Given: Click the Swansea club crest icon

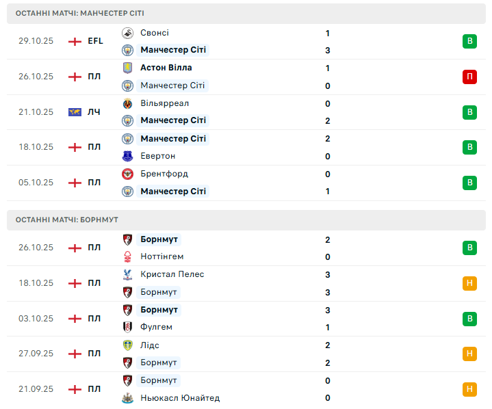Looking at the screenshot, I should tap(127, 33).
